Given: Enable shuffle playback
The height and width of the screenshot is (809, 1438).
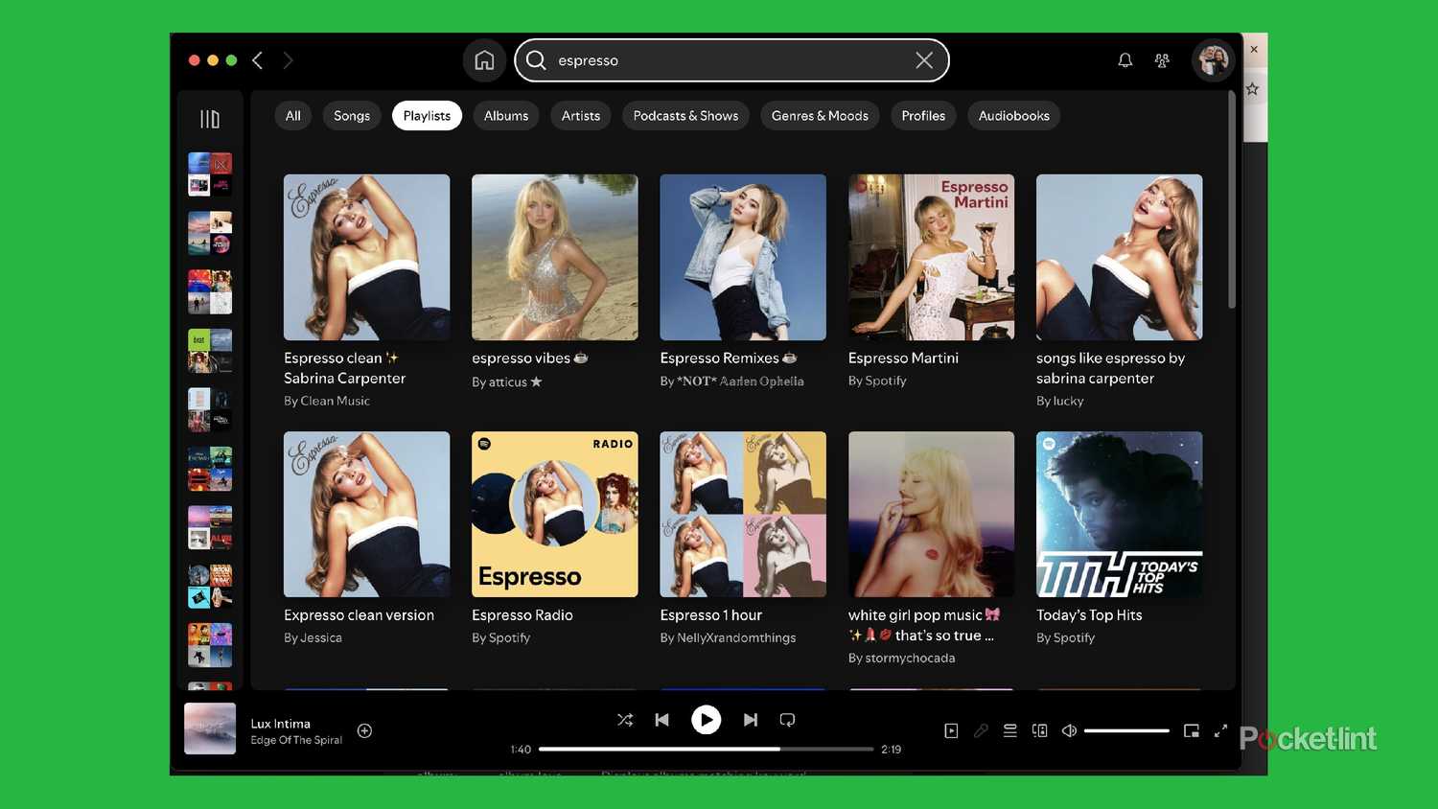Looking at the screenshot, I should (x=625, y=719).
